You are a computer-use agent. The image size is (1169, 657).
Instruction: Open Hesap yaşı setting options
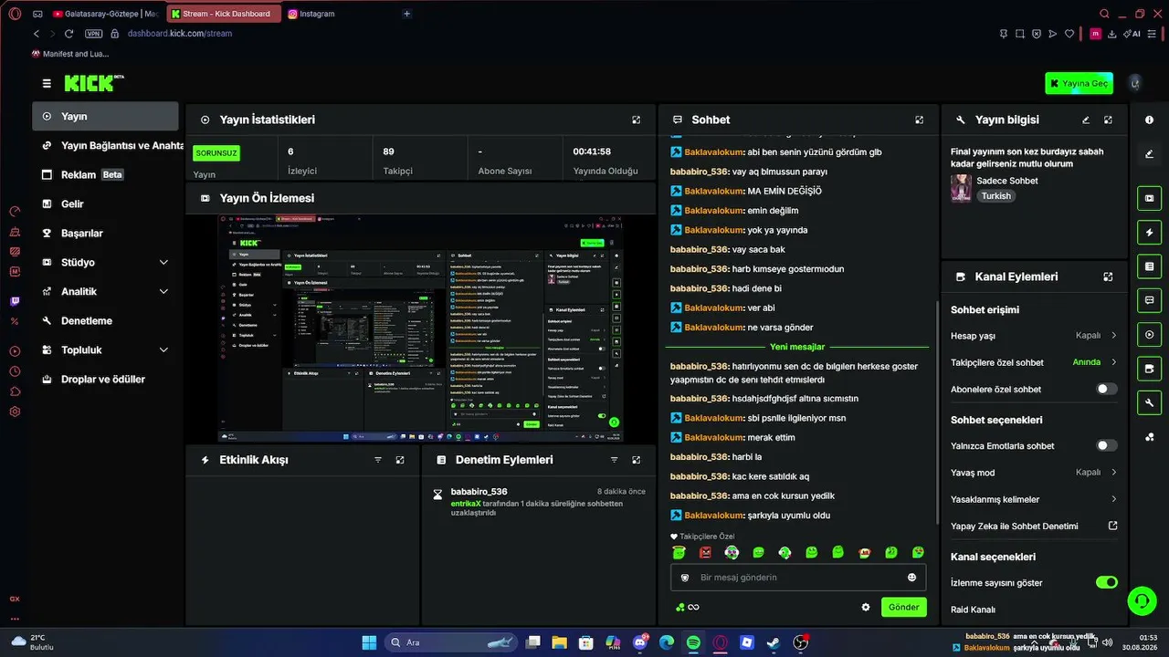(1034, 335)
